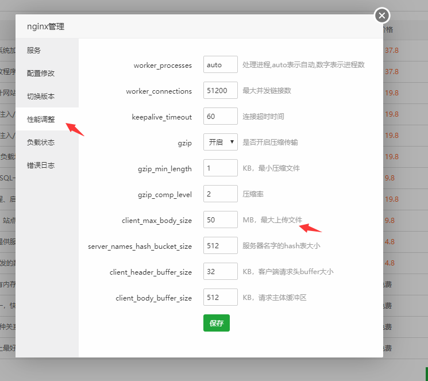
Task: Open the gzip 开启 dropdown
Action: pyautogui.click(x=220, y=142)
